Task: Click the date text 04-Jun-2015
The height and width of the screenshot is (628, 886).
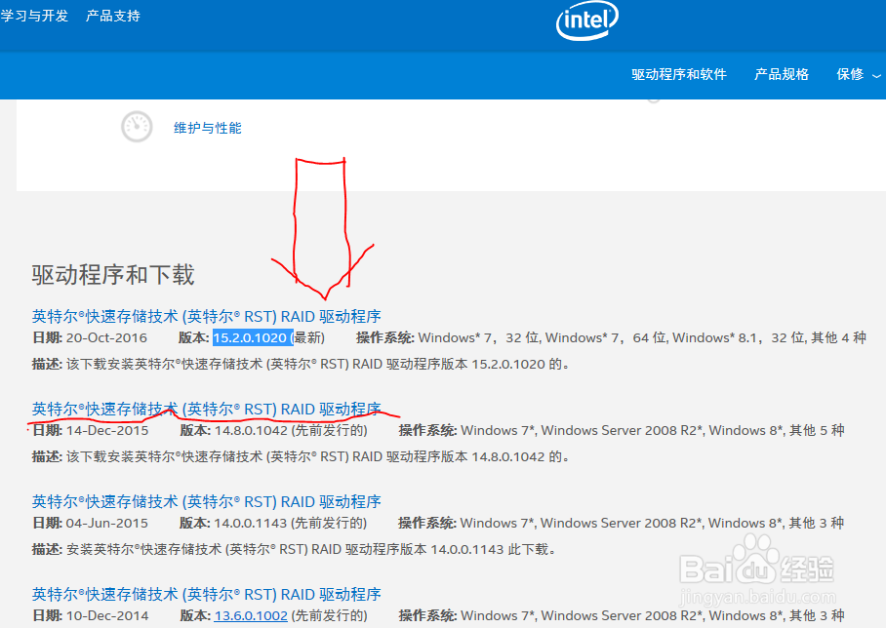Action: (x=106, y=523)
